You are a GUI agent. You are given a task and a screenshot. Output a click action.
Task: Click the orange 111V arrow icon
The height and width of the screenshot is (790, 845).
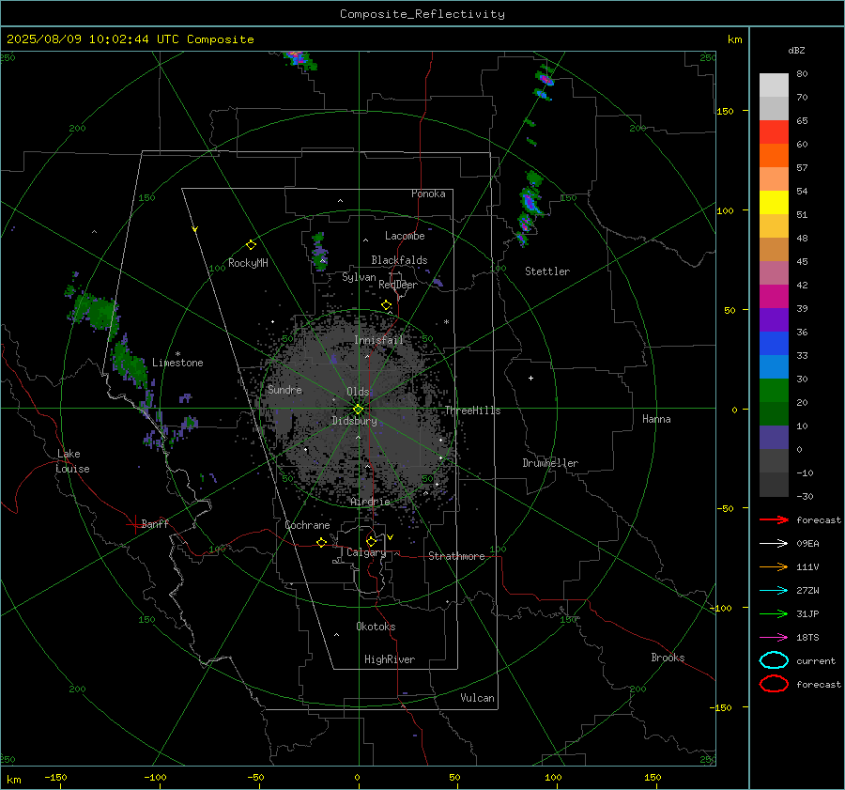pos(774,566)
